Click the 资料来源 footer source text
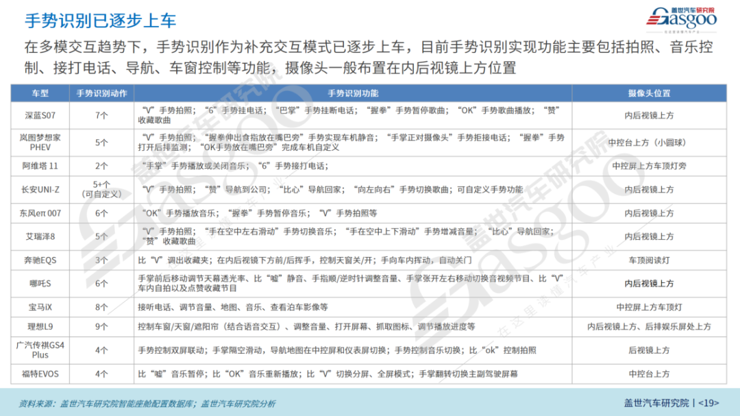Image resolution: width=740 pixels, height=416 pixels. click(x=147, y=404)
